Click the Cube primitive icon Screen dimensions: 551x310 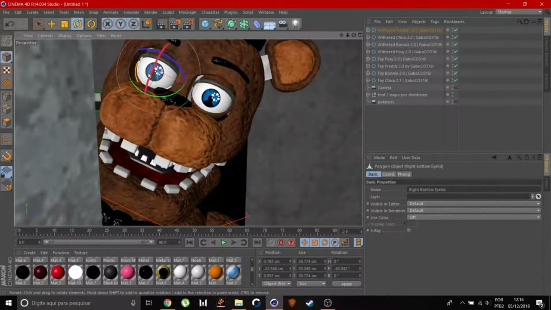pos(205,24)
